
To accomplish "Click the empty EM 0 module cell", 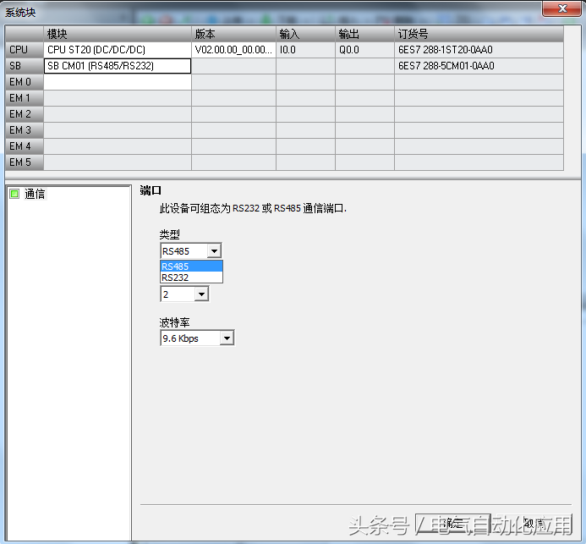I will coord(117,82).
